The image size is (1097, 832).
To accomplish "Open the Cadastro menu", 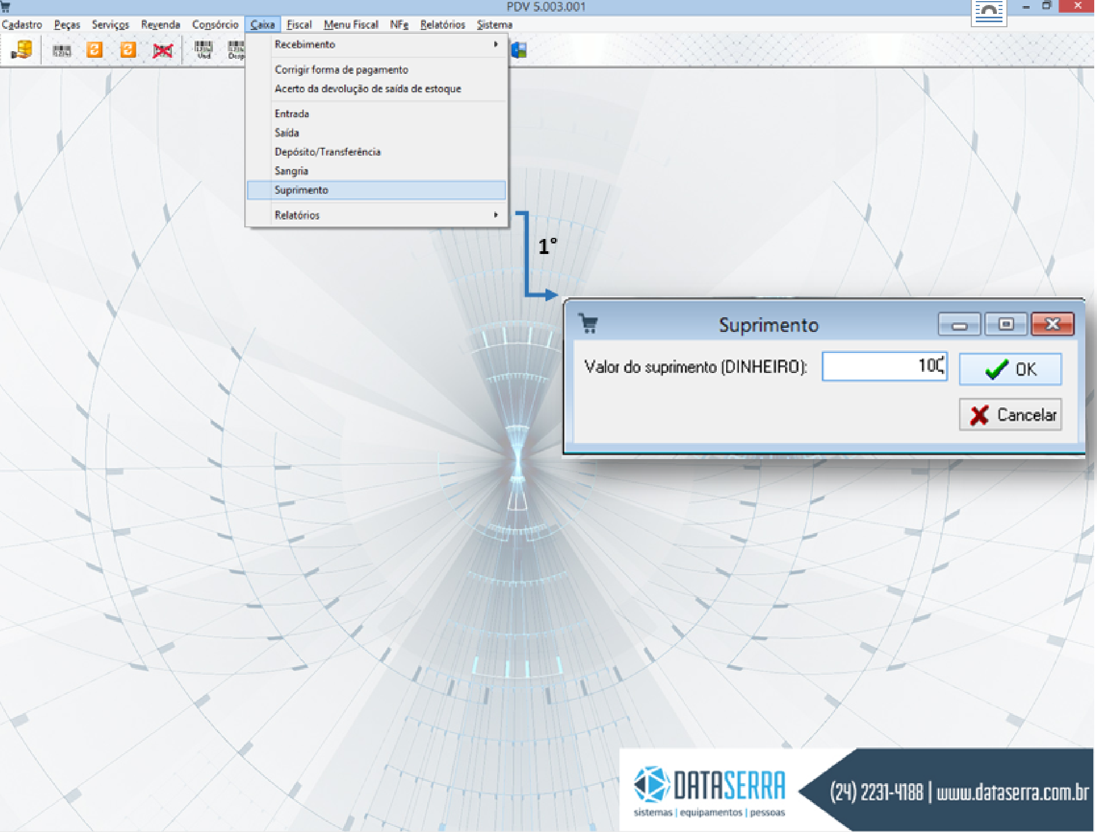I will (22, 24).
